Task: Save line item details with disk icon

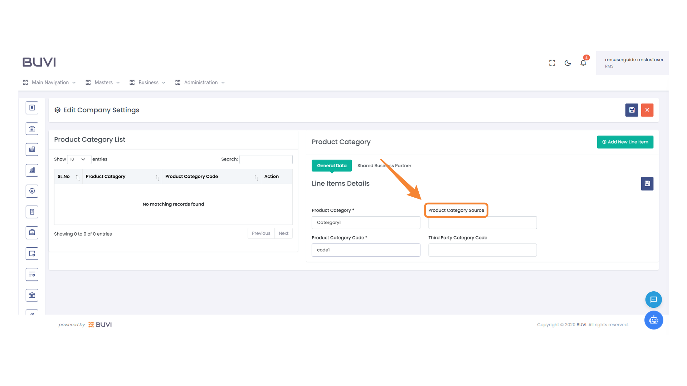Action: (x=647, y=184)
